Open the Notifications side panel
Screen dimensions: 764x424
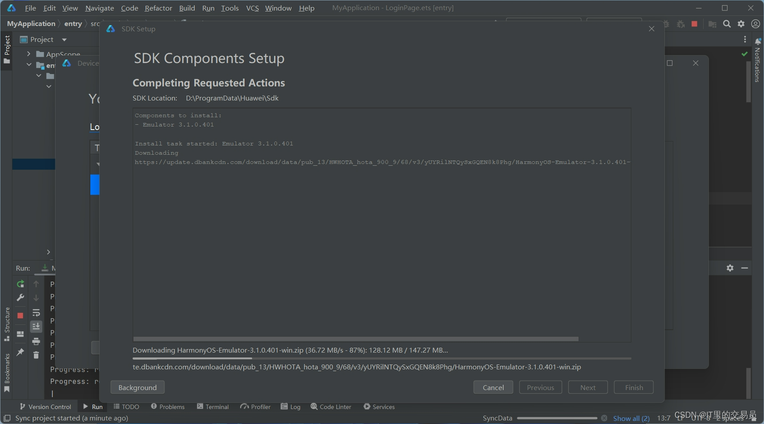757,60
